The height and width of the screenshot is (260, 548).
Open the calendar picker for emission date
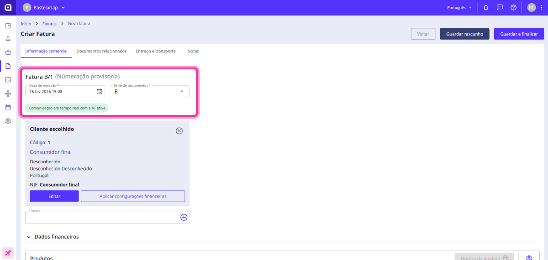[100, 91]
